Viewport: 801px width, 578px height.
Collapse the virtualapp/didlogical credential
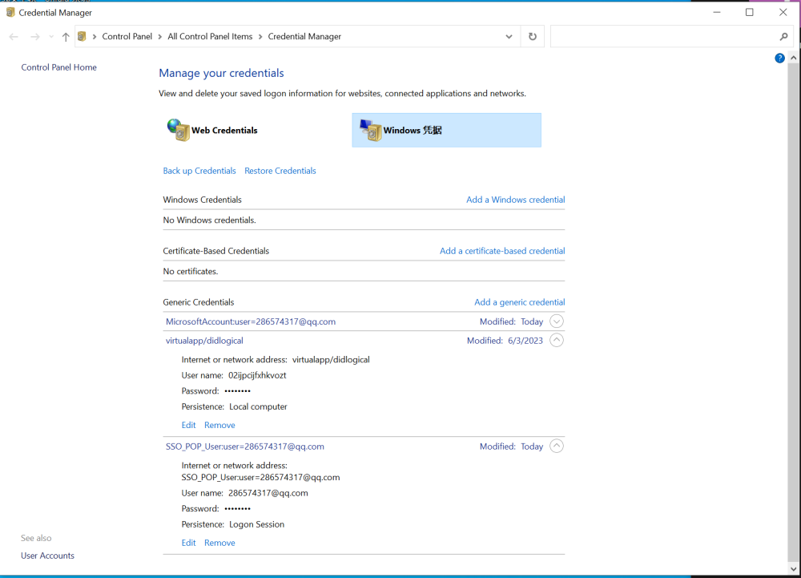pyautogui.click(x=557, y=341)
